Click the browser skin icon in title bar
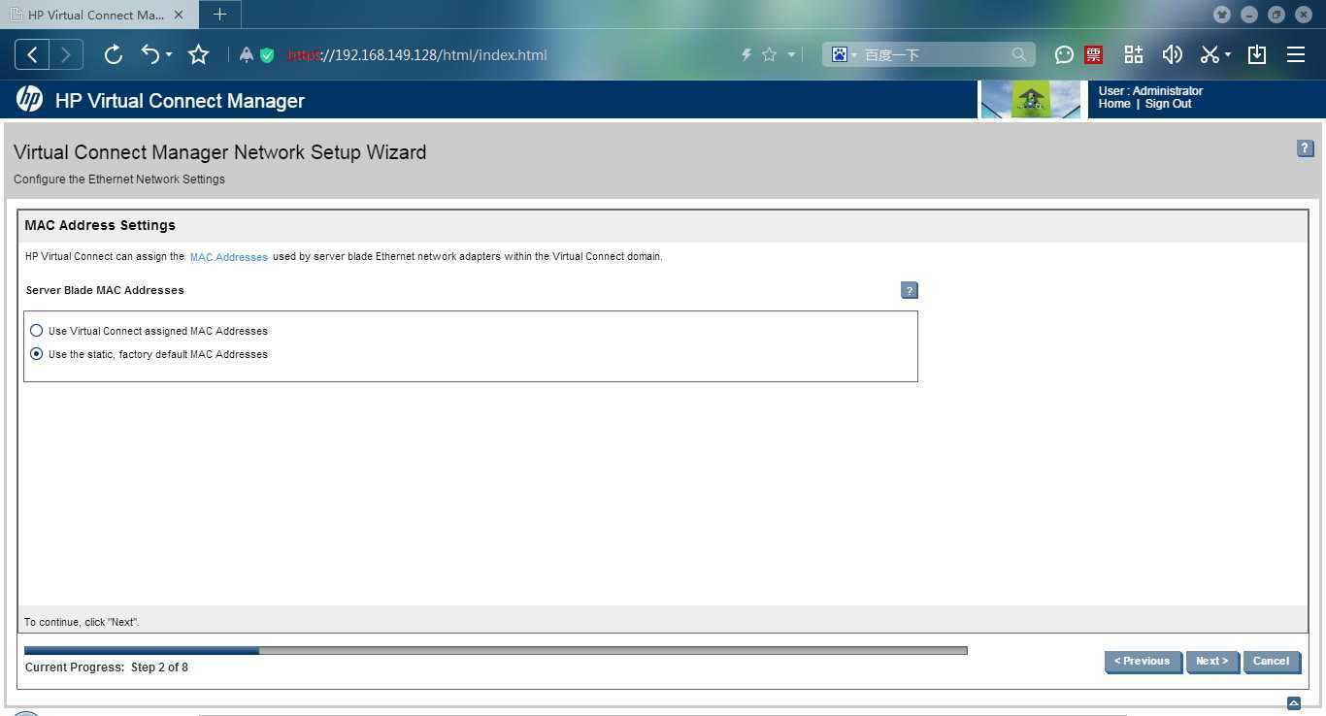1326x716 pixels. [x=1222, y=15]
